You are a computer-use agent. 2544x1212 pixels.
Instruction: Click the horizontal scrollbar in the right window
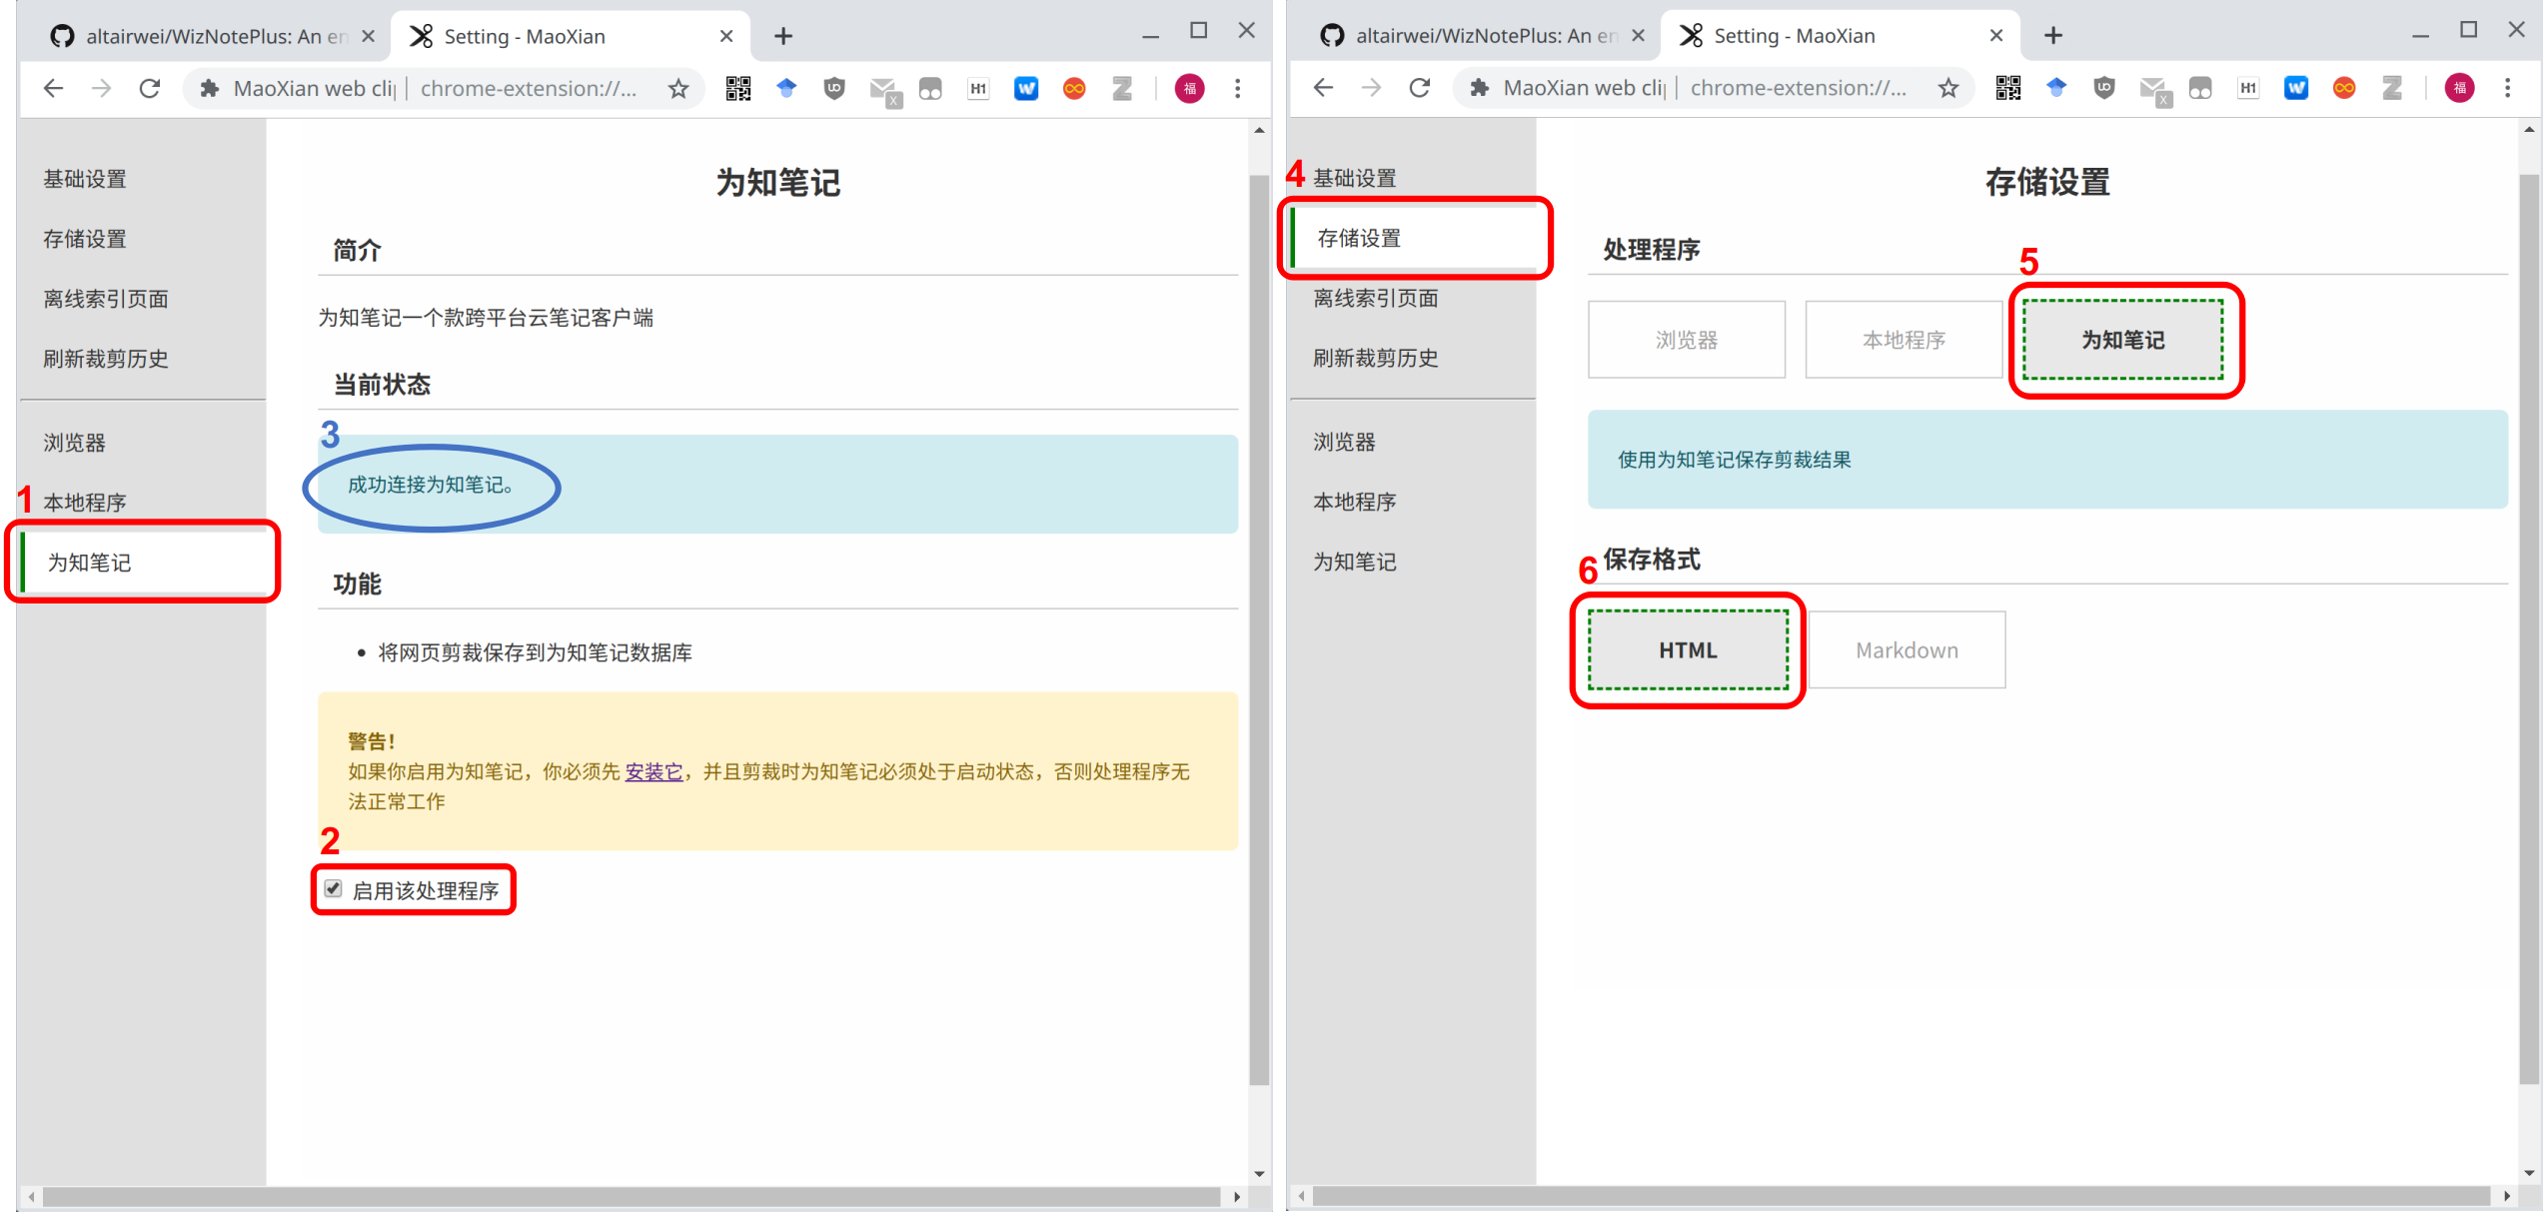coord(1902,1196)
